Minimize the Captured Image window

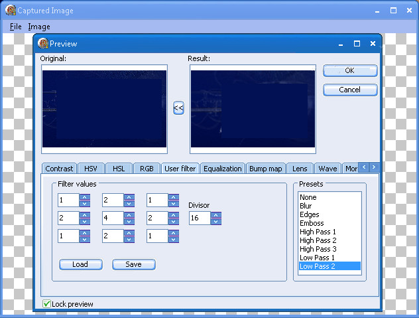point(377,11)
